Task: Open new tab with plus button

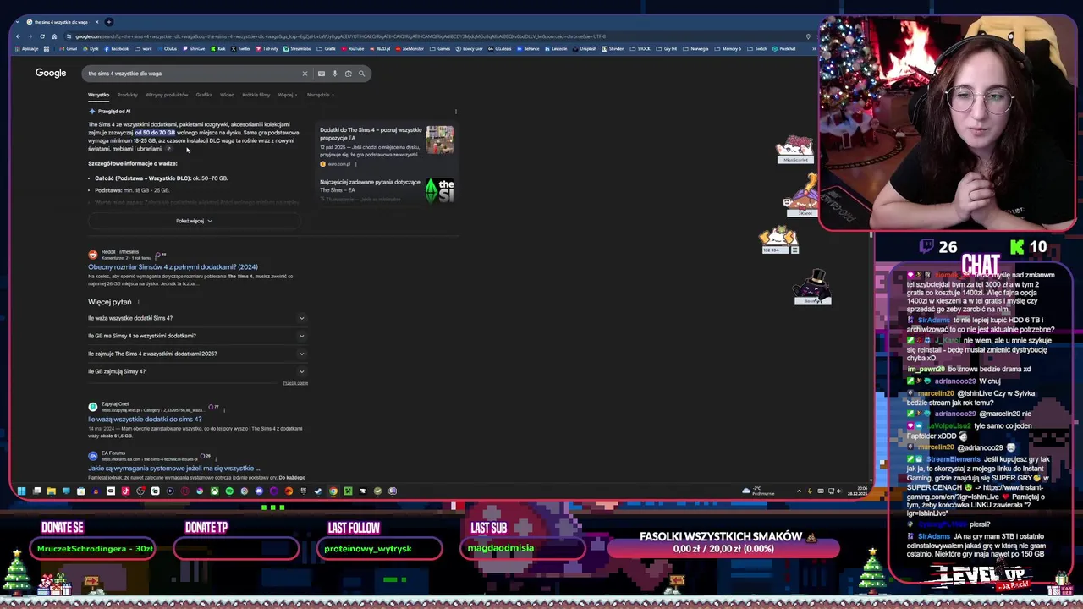Action: pos(109,22)
